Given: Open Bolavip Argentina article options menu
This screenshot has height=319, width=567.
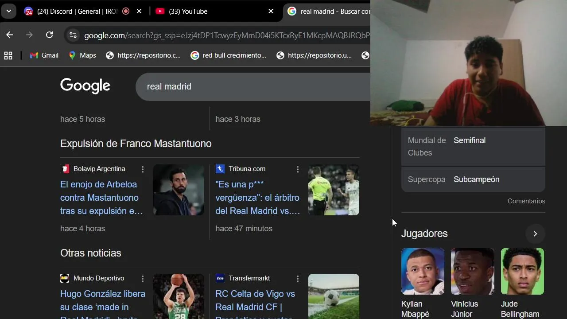Looking at the screenshot, I should (x=143, y=169).
